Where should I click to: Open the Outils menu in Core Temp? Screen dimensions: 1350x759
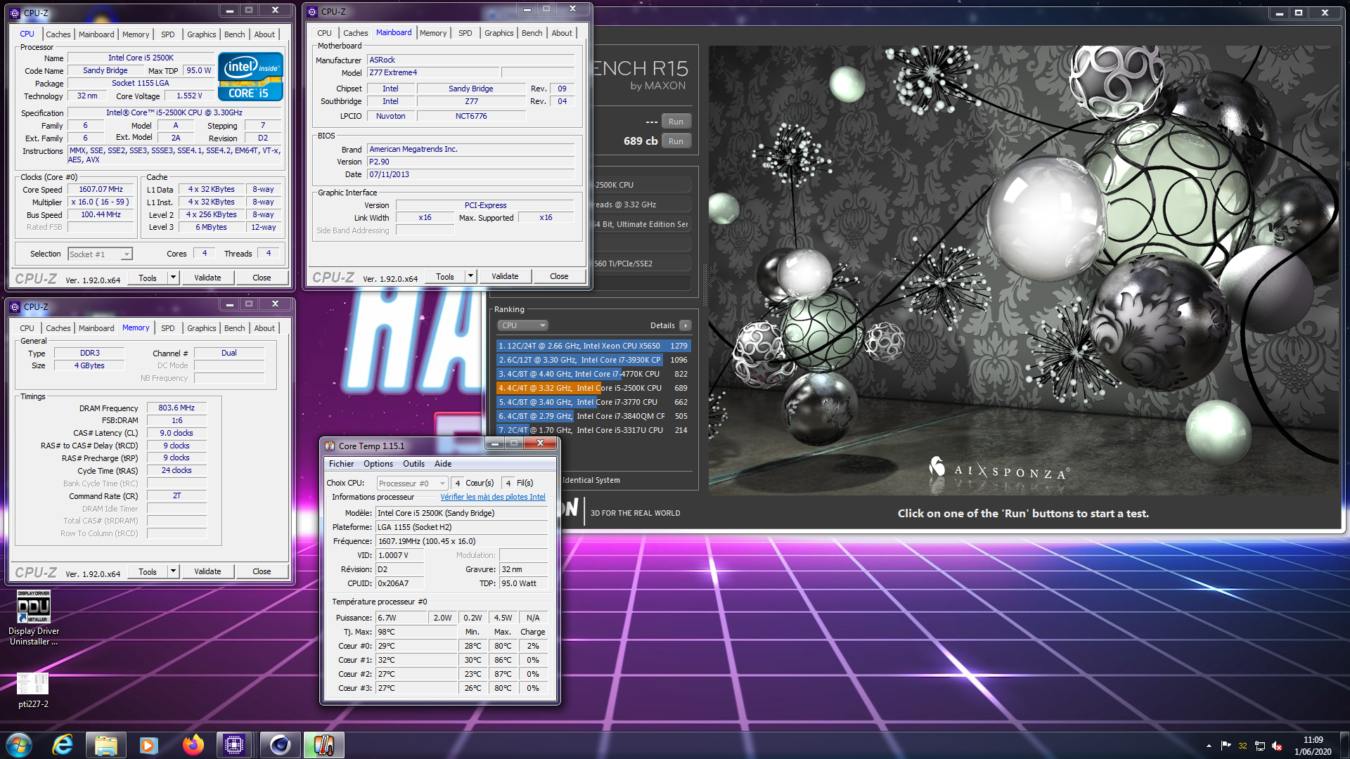413,464
